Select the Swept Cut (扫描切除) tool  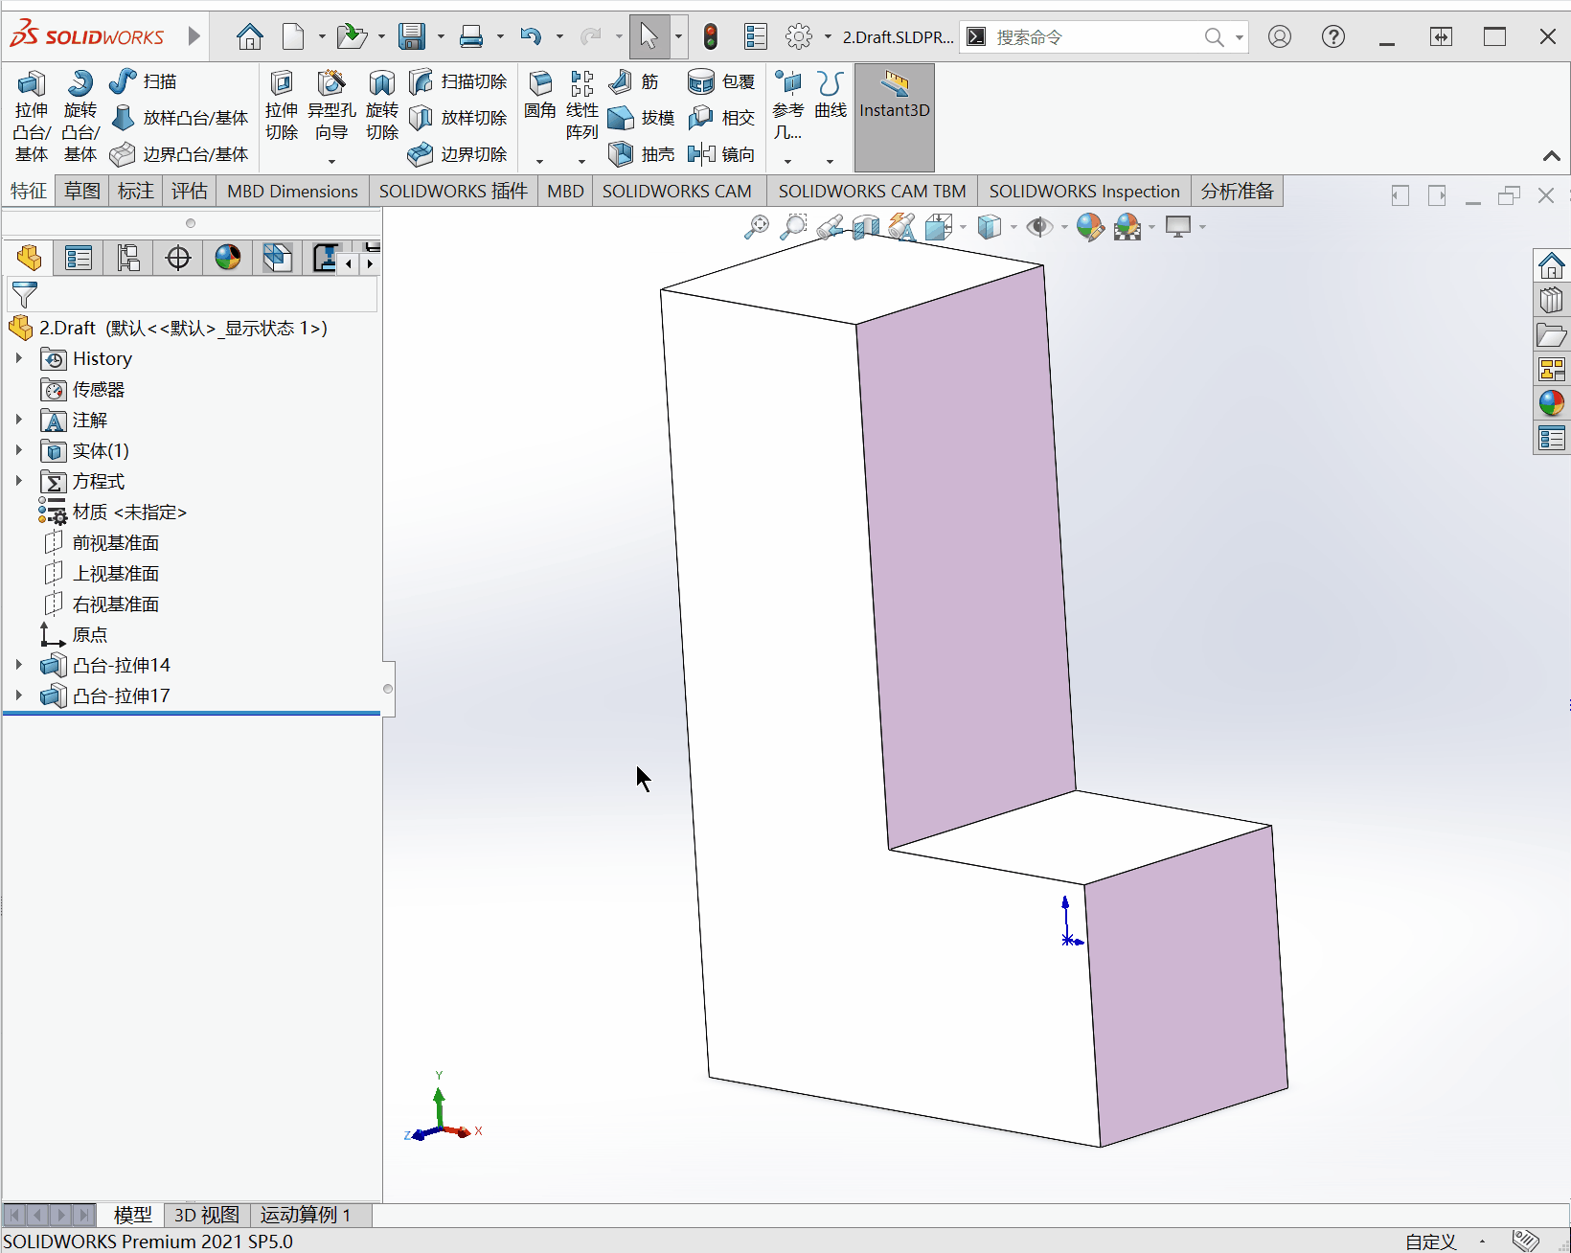coord(458,81)
